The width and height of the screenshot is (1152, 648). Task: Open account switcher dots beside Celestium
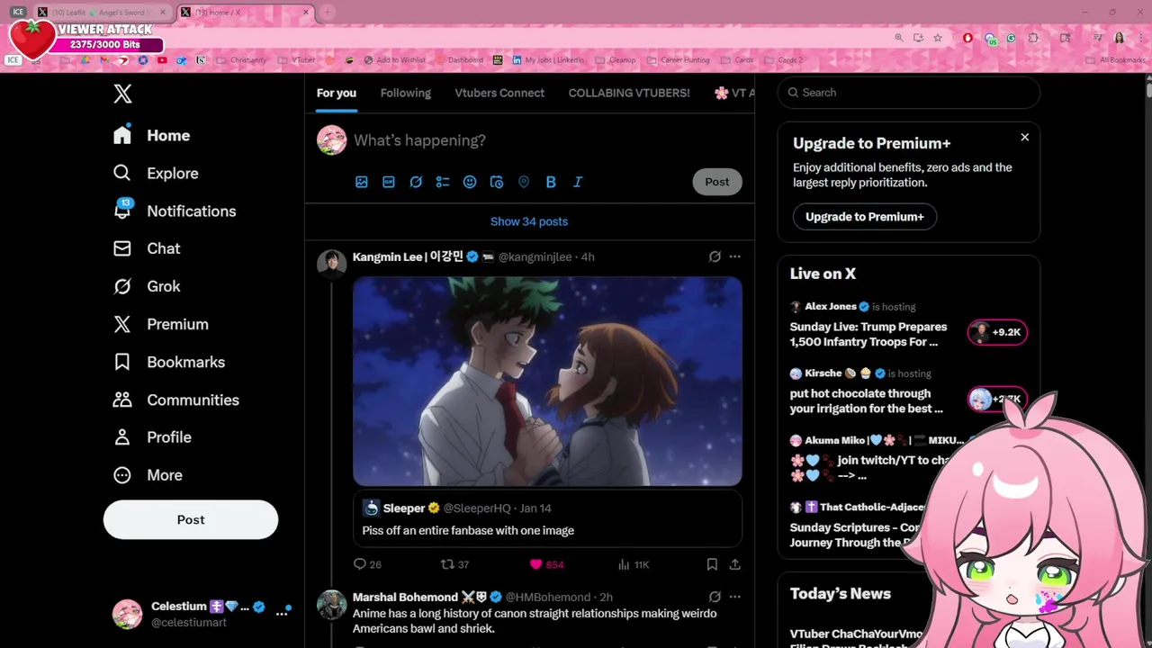pyautogui.click(x=283, y=613)
